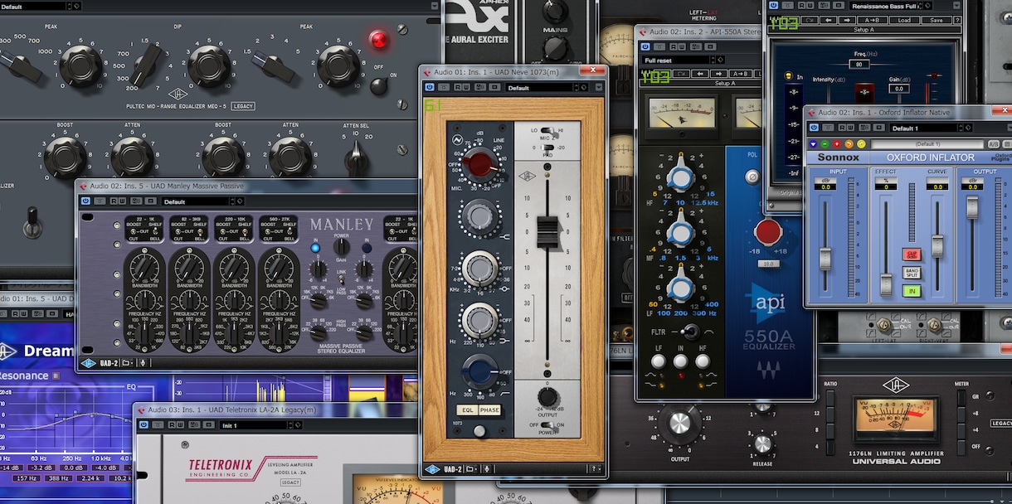Image resolution: width=1012 pixels, height=504 pixels.
Task: Bypass the UAD Neve 1073 plugin with its power icon
Action: pyautogui.click(x=430, y=87)
